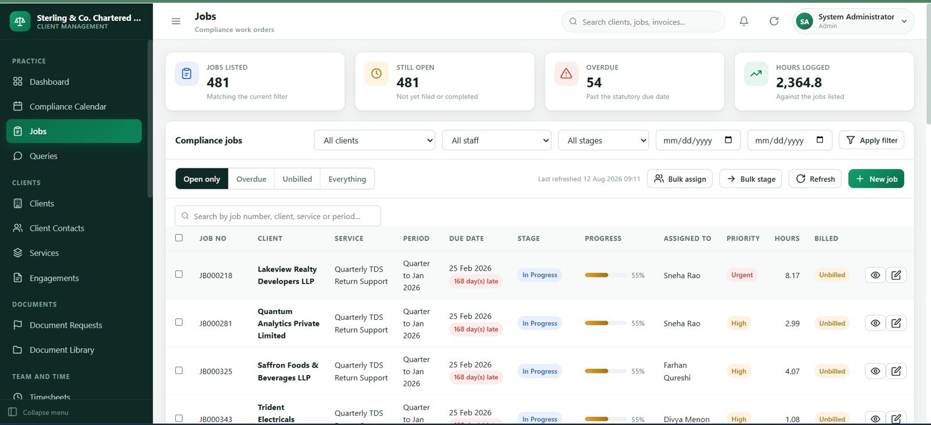Switch to the Overdue tab
The height and width of the screenshot is (425, 931).
(251, 179)
